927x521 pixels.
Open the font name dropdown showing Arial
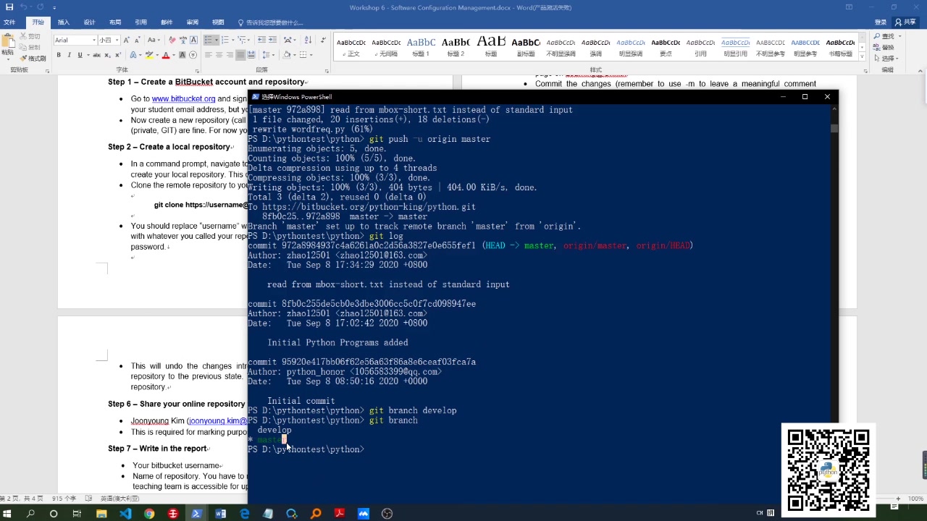pos(93,40)
